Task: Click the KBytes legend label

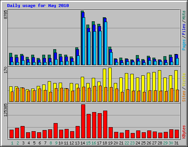Action: (x=184, y=132)
